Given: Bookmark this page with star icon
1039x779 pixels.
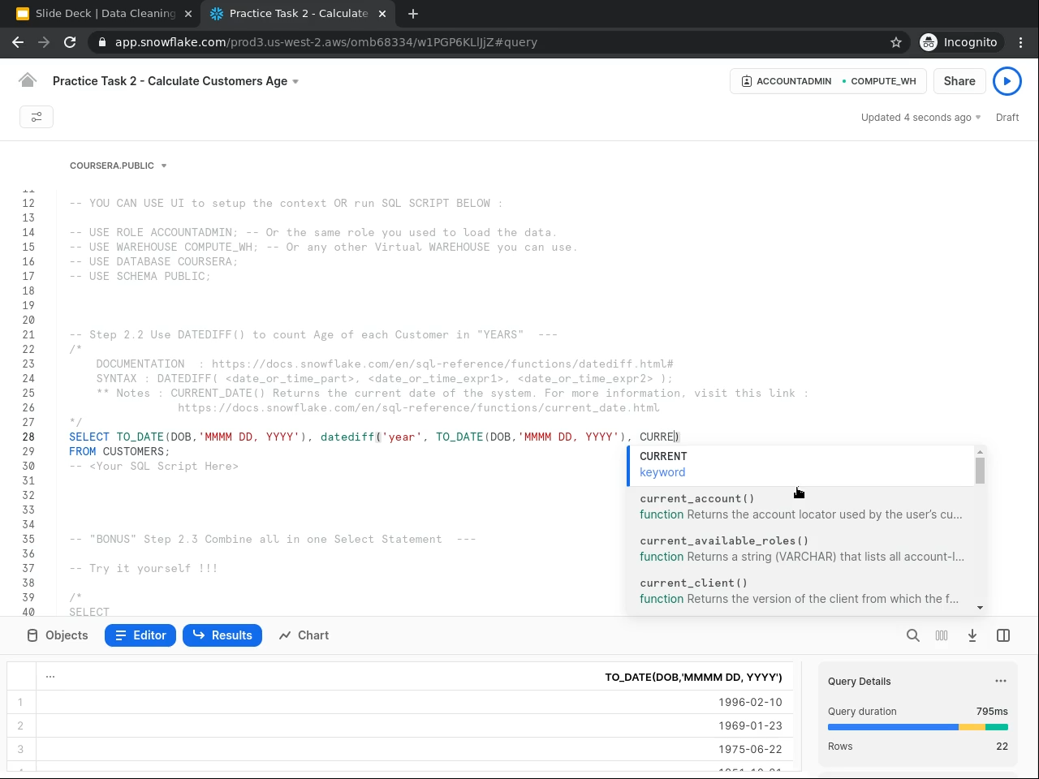Looking at the screenshot, I should [x=896, y=42].
